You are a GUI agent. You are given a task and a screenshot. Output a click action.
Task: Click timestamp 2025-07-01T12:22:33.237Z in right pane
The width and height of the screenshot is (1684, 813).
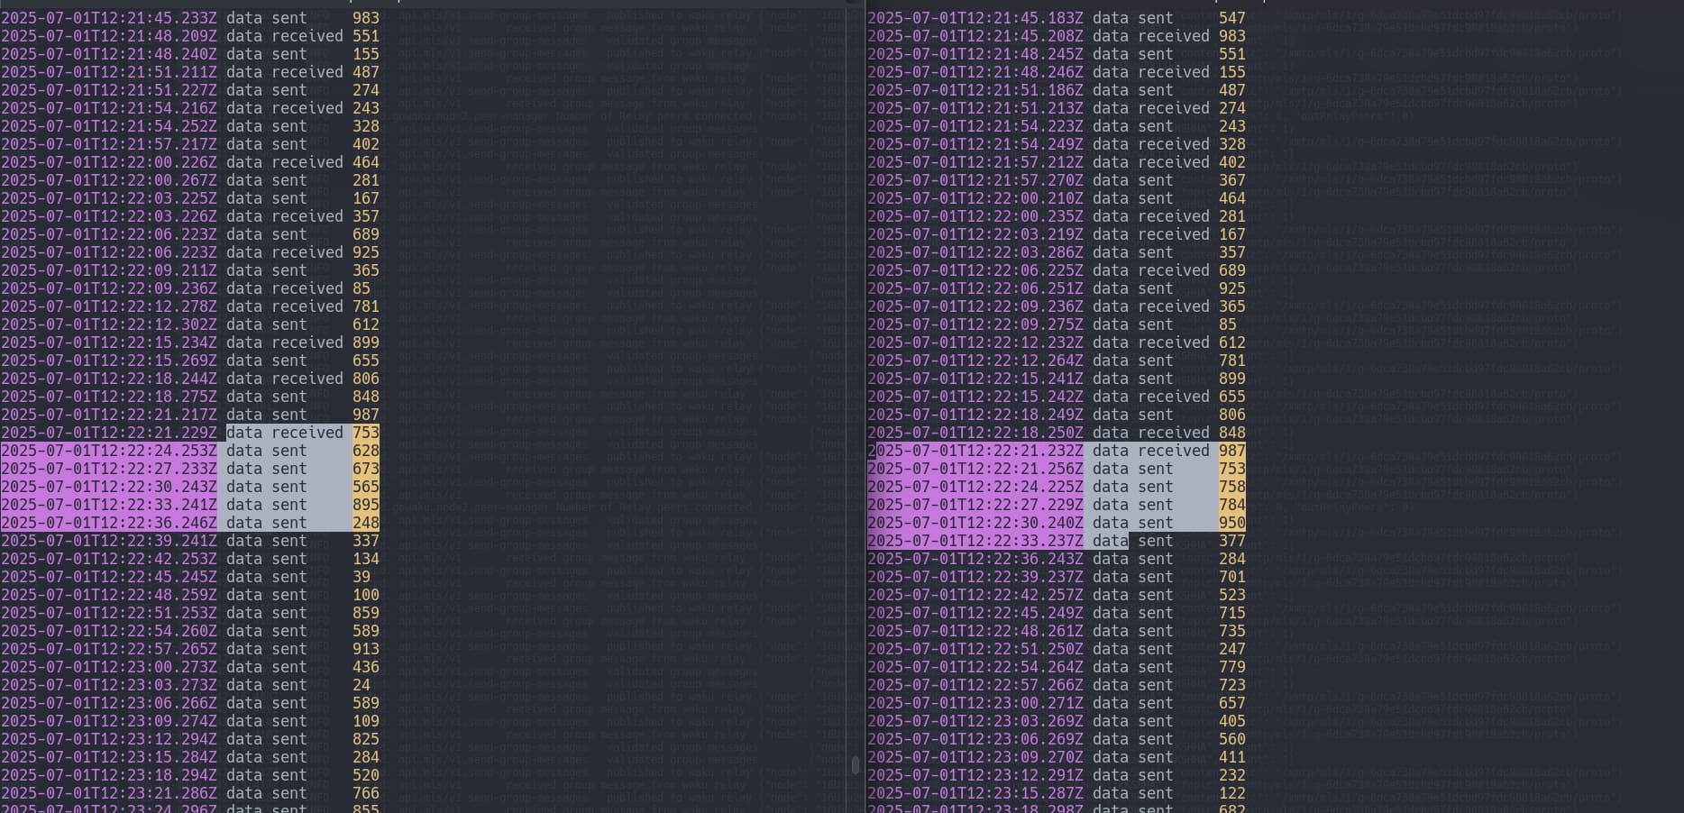(x=975, y=541)
